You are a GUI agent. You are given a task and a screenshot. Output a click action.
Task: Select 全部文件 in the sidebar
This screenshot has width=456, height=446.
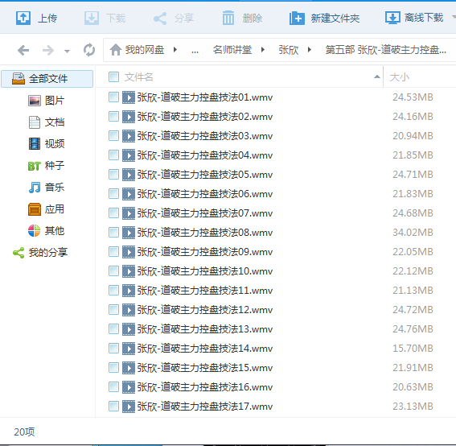(x=47, y=79)
